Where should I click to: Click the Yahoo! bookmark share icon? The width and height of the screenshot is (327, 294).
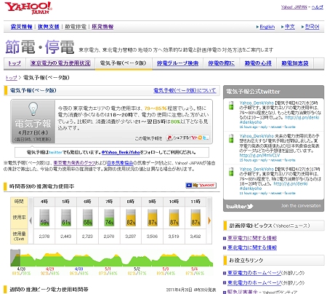[x=194, y=138]
